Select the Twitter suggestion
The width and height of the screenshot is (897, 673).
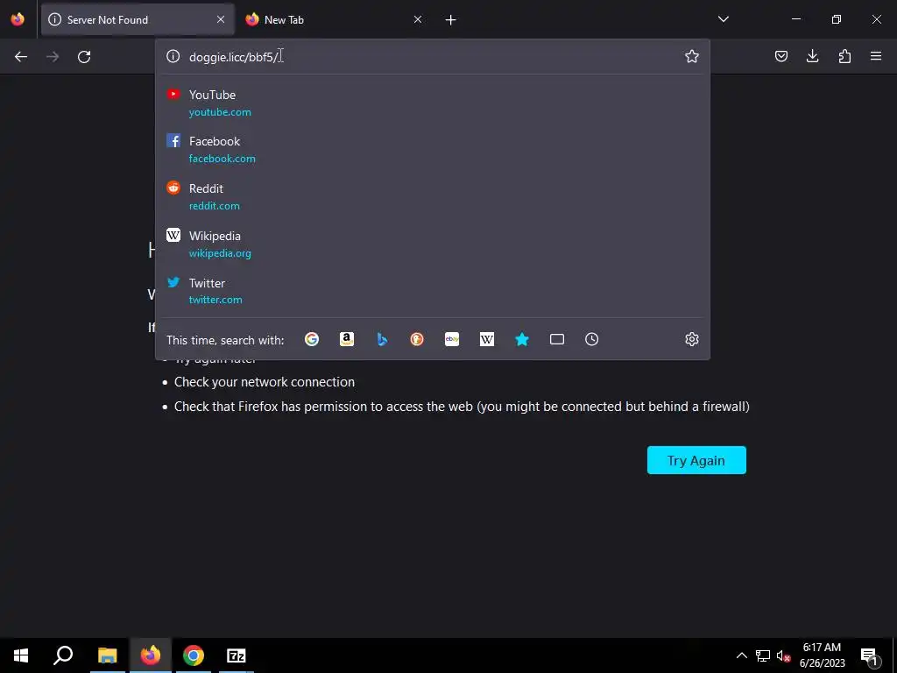coord(433,291)
